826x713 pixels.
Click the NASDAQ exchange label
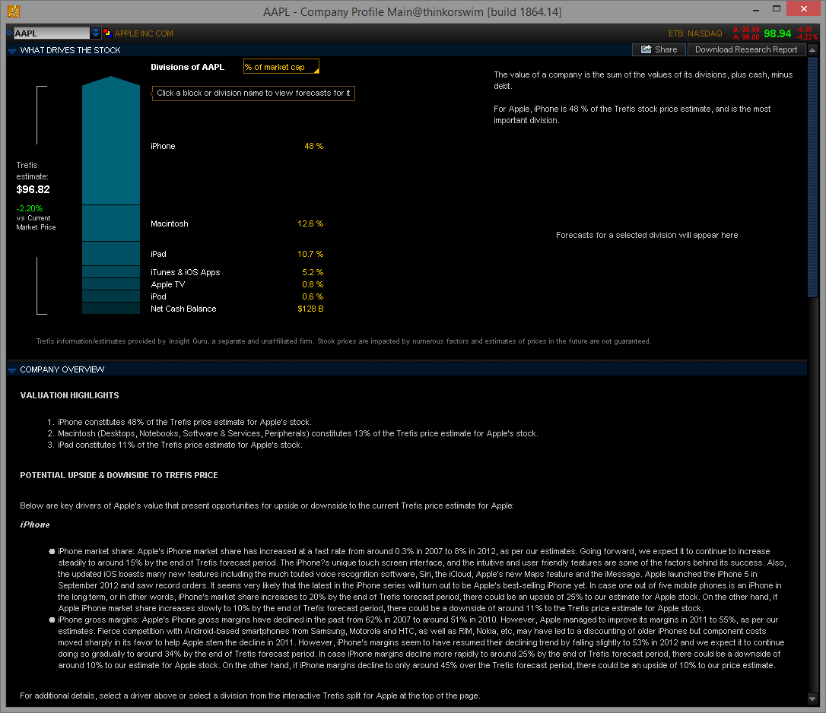click(x=705, y=33)
